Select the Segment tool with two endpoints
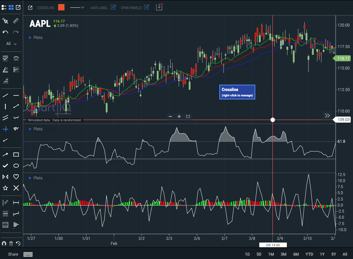 point(16,106)
